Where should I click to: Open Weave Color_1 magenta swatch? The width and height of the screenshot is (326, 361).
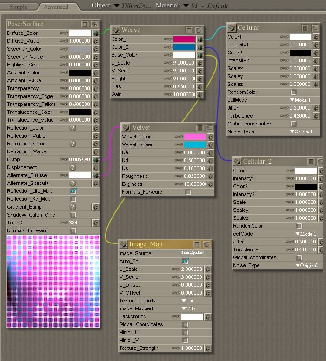click(184, 39)
